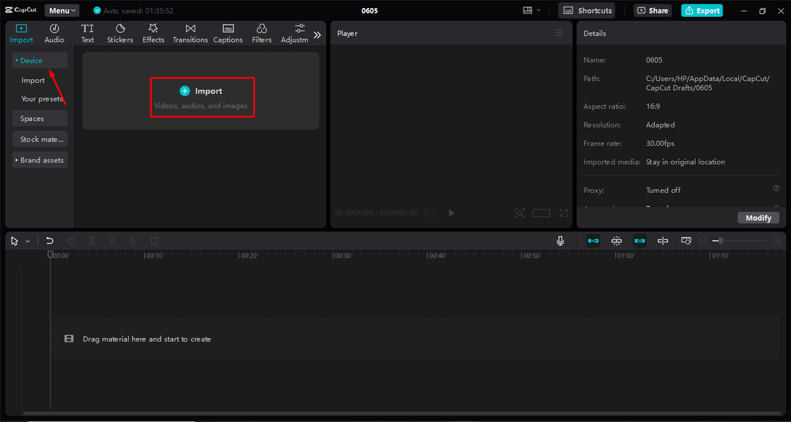Open the Menu dropdown
This screenshot has height=422, width=791.
pos(62,11)
